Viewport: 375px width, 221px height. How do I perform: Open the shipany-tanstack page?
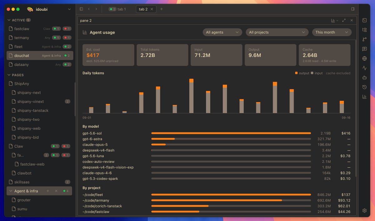(33, 110)
